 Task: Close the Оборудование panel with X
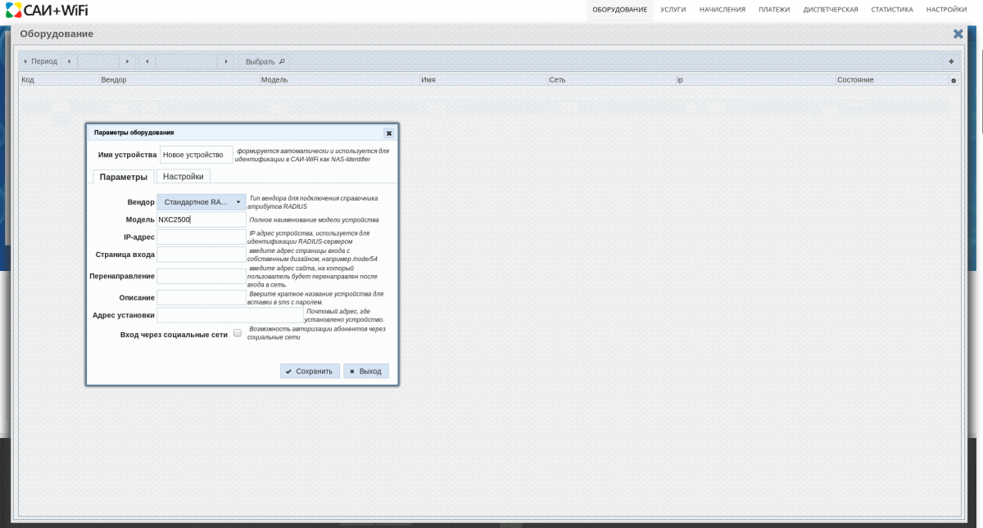958,34
